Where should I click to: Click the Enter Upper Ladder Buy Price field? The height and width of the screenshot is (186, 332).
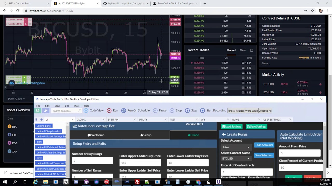[x=140, y=163]
